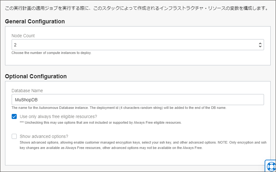Screen dimensions: 276x172
Task: Enable the Show advanced options checkbox
Action: (x=14, y=136)
